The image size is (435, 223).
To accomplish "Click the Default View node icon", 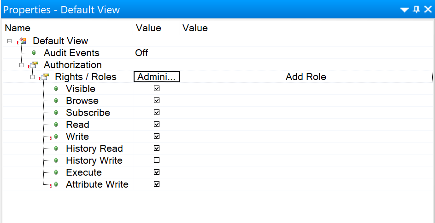I will coord(23,41).
